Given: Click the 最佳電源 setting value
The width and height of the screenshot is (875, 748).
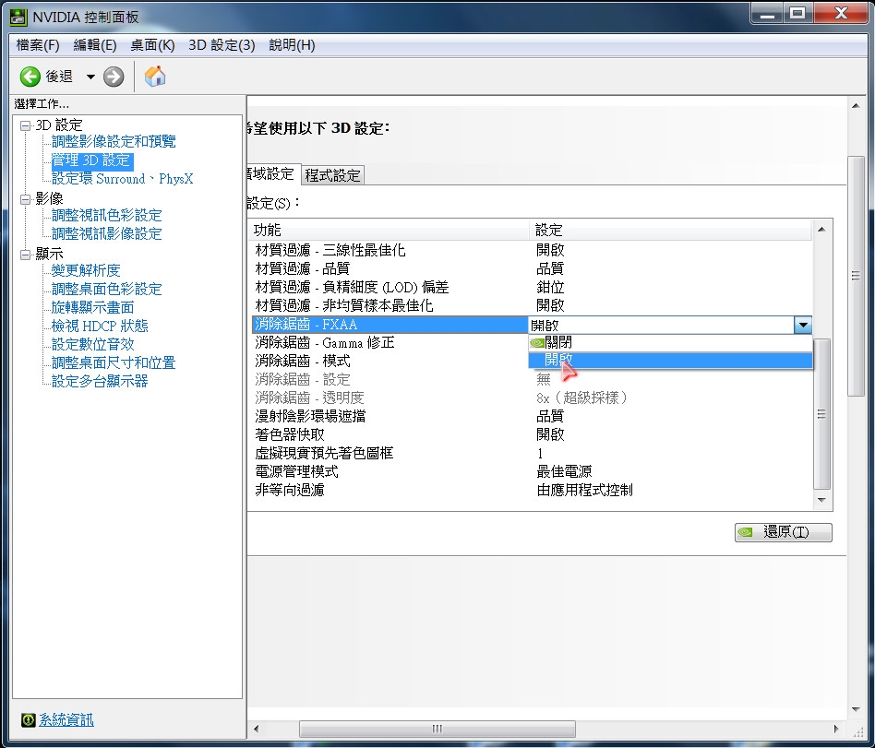Looking at the screenshot, I should [564, 471].
